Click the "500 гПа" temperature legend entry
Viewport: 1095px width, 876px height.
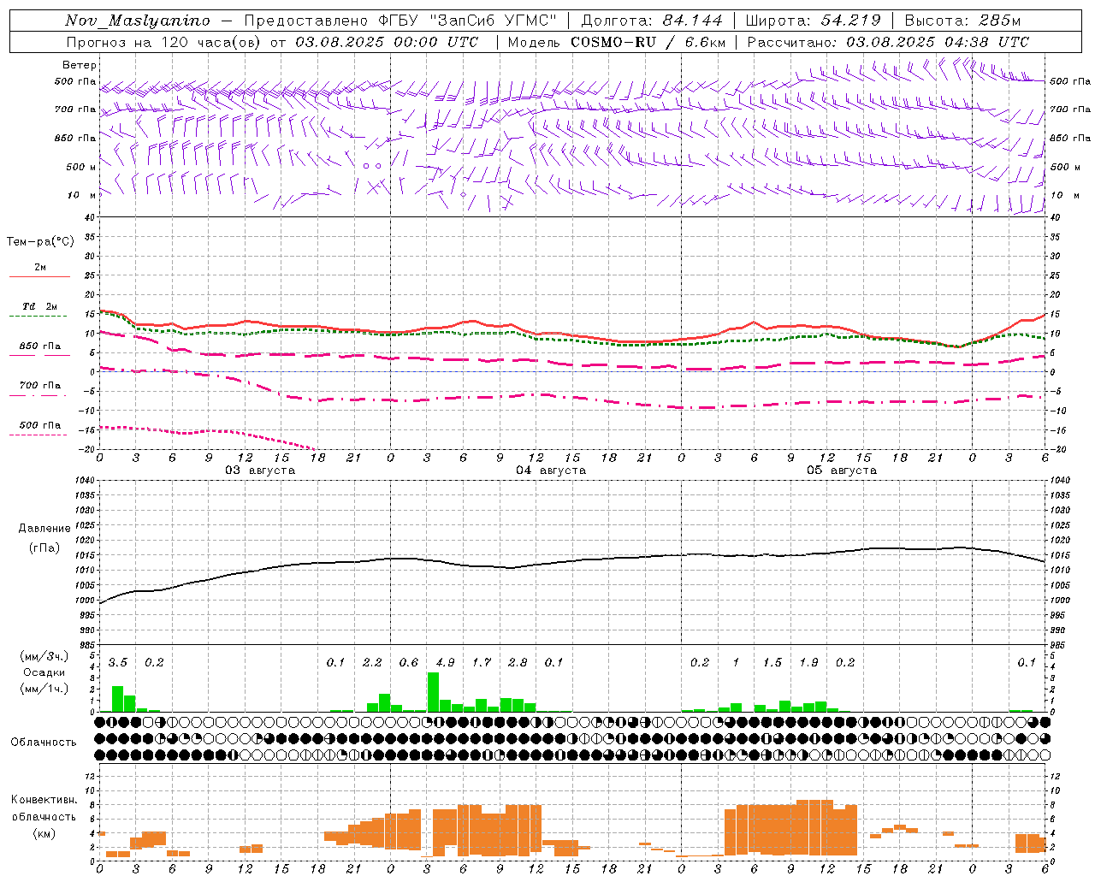click(40, 425)
